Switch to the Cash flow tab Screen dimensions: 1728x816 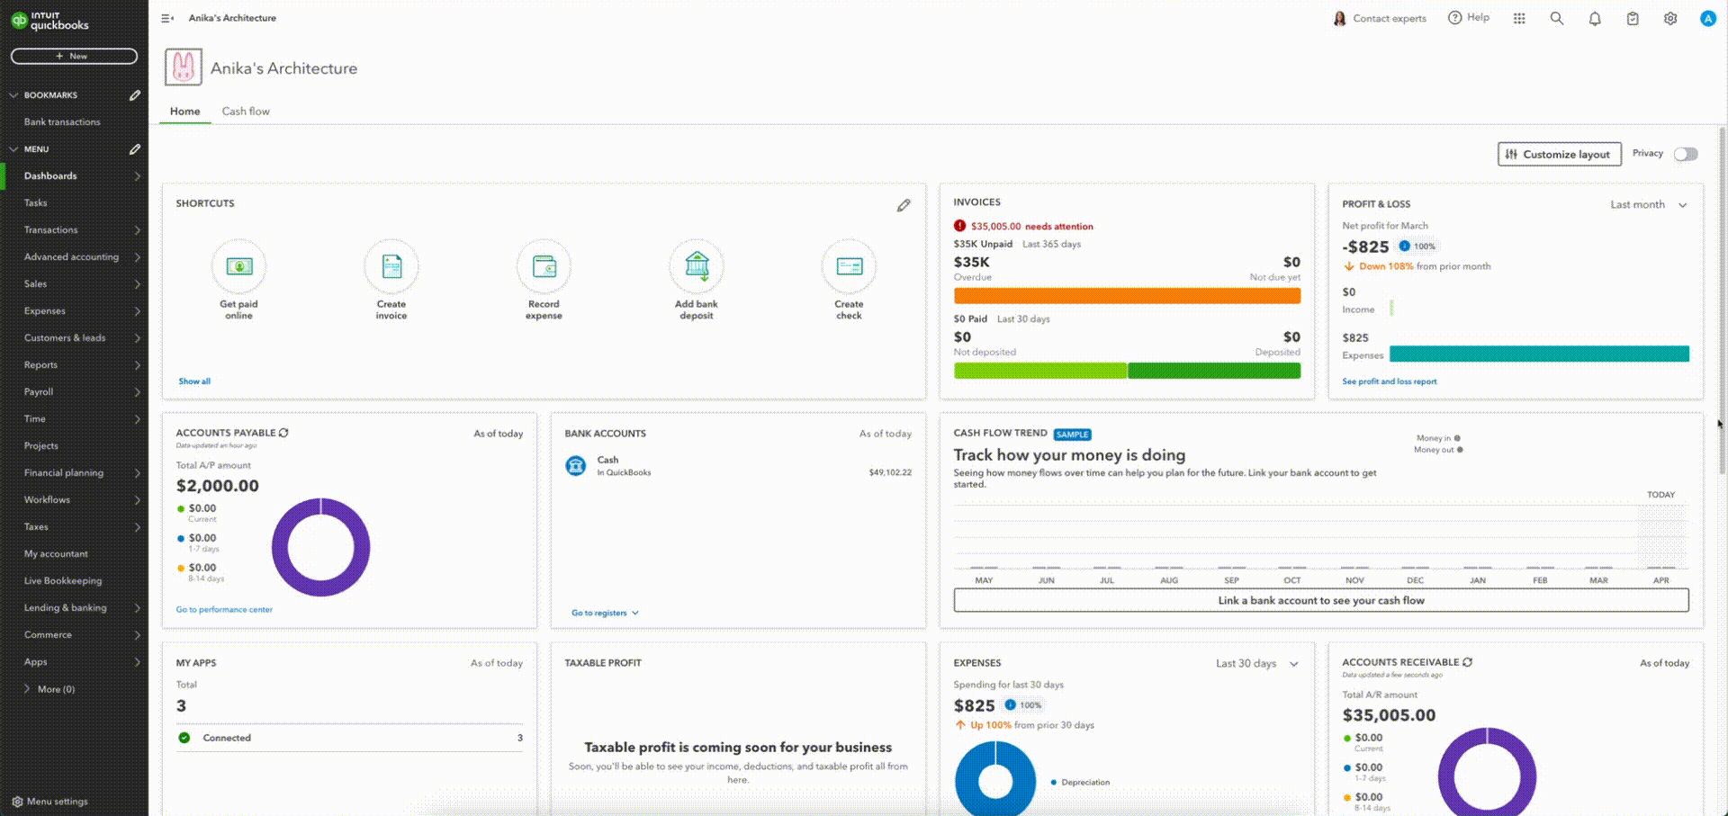pyautogui.click(x=246, y=112)
